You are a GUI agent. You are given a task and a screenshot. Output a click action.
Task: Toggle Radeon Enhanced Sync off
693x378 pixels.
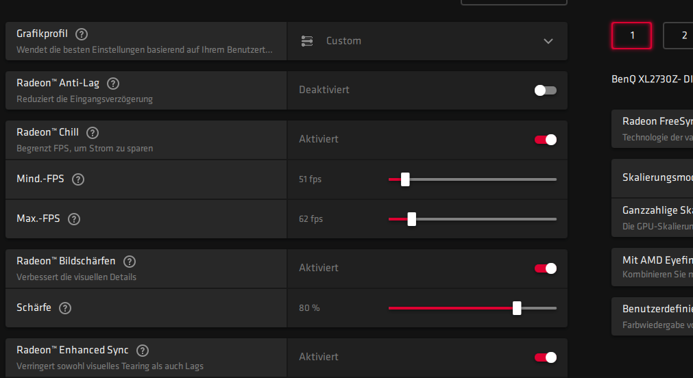tap(546, 357)
